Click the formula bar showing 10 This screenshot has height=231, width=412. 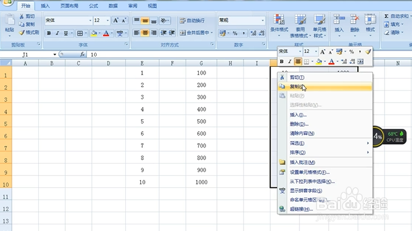coord(181,54)
